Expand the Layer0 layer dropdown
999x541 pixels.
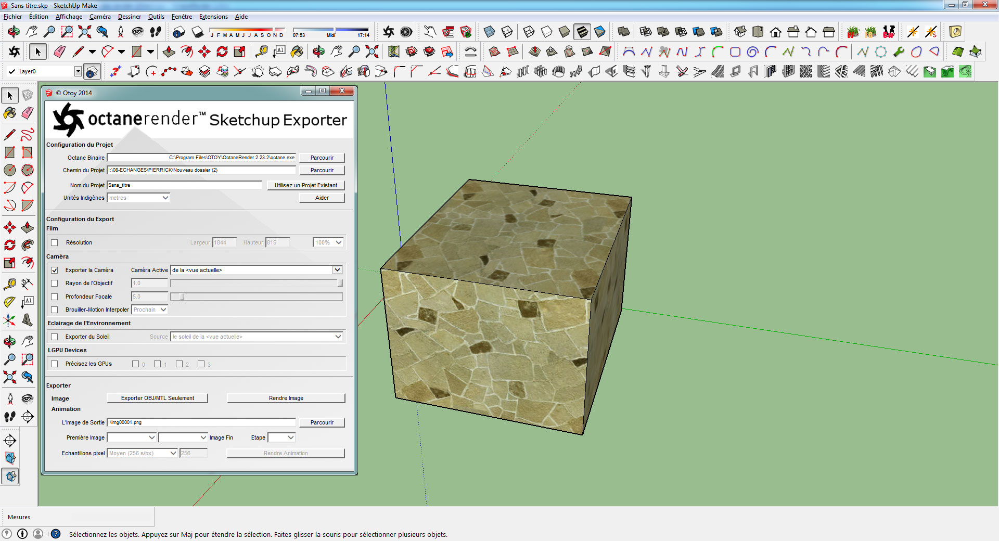click(78, 71)
